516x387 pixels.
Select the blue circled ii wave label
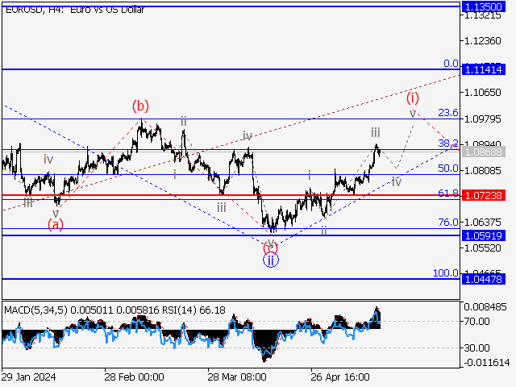(x=271, y=260)
